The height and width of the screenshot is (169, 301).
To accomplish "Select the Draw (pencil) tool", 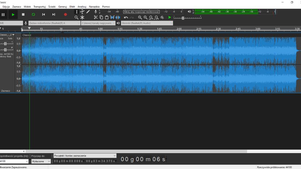I will (x=88, y=12).
